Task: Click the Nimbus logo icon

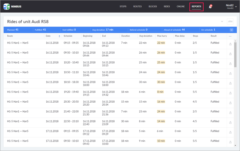Action: pos(6,6)
